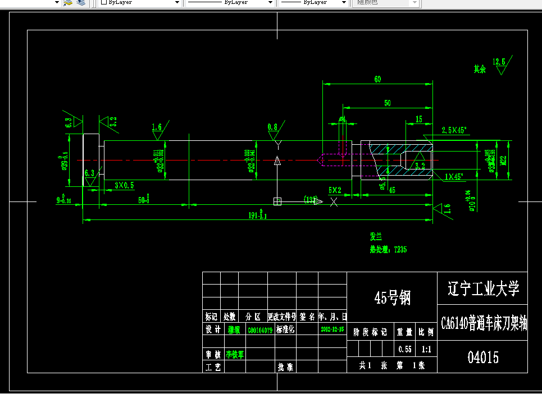Click the white ByLayer color swatch box
542x394 pixels.
(104, 2)
